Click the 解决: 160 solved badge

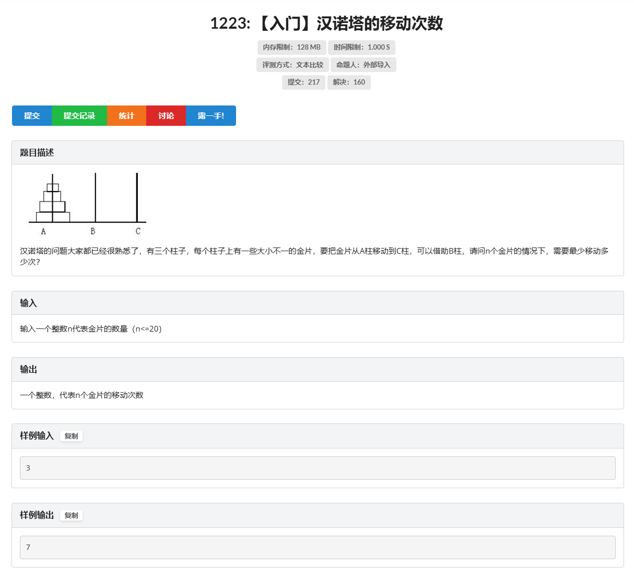348,82
